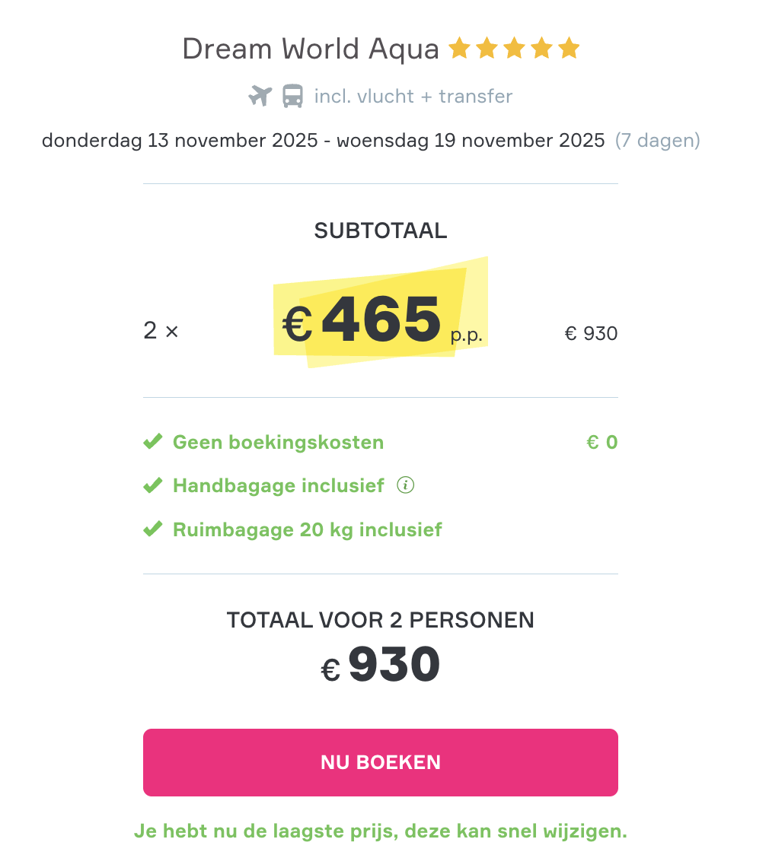The height and width of the screenshot is (855, 769).
Task: Click the checkmark beside Geen boekingskosten
Action: point(153,442)
